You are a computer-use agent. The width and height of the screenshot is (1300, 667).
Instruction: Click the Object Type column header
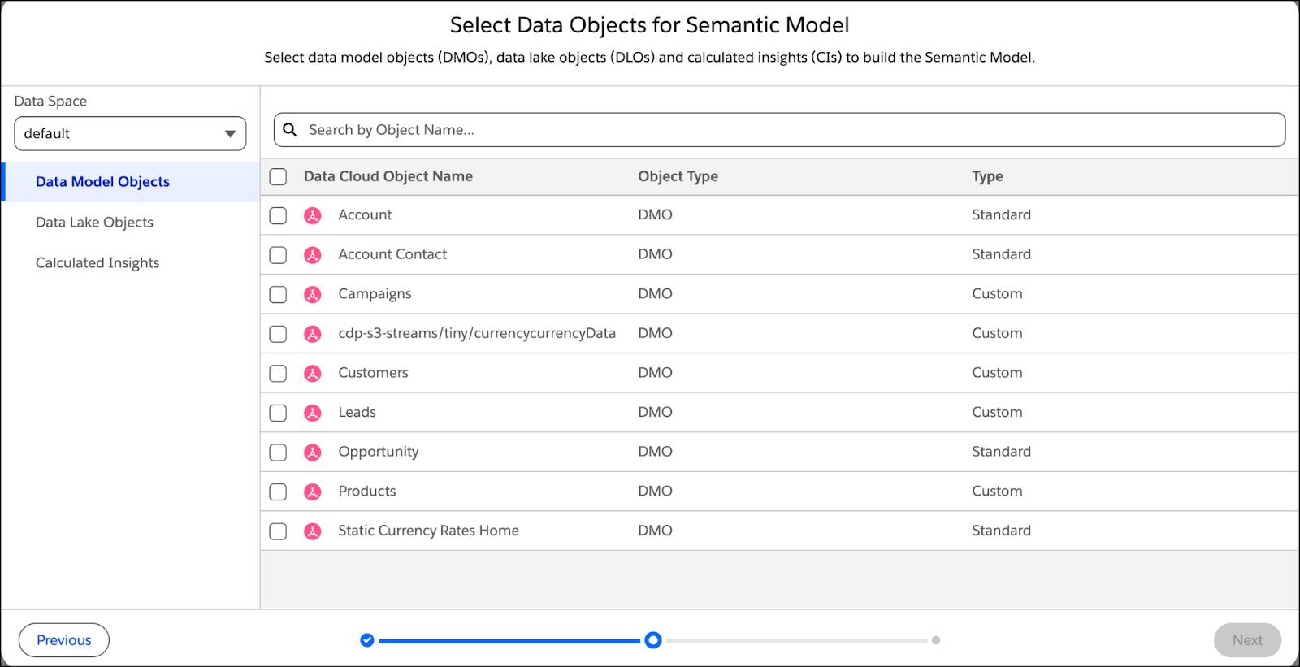(678, 176)
